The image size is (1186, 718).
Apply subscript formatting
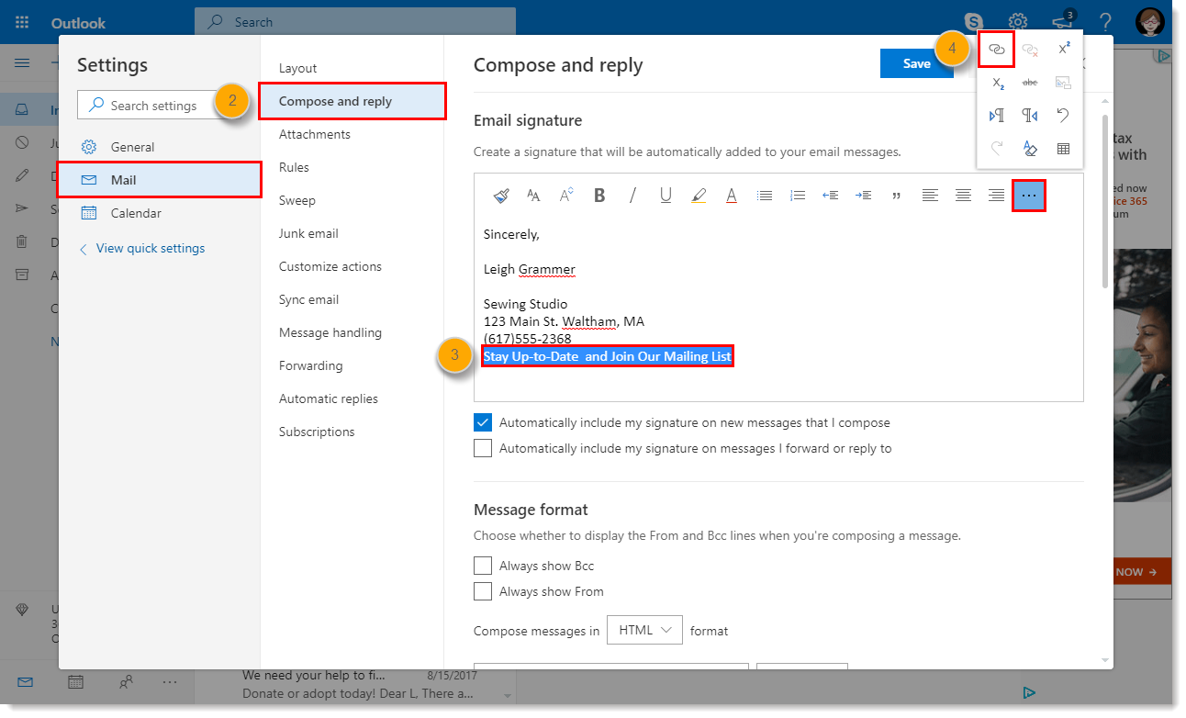click(997, 83)
